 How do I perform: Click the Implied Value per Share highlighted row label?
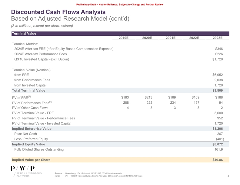[31, 160]
